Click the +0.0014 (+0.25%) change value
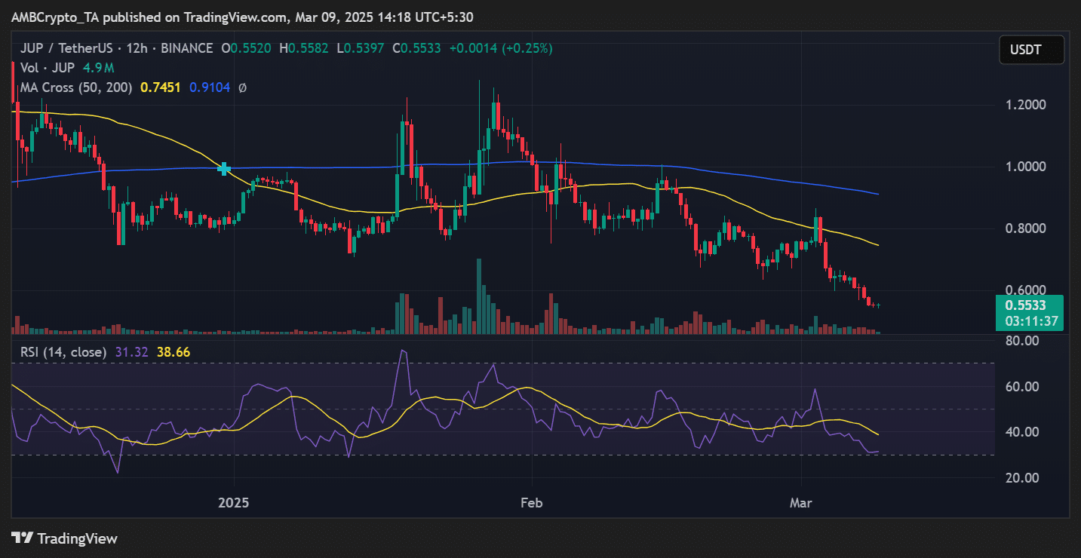This screenshot has width=1081, height=558. 501,48
